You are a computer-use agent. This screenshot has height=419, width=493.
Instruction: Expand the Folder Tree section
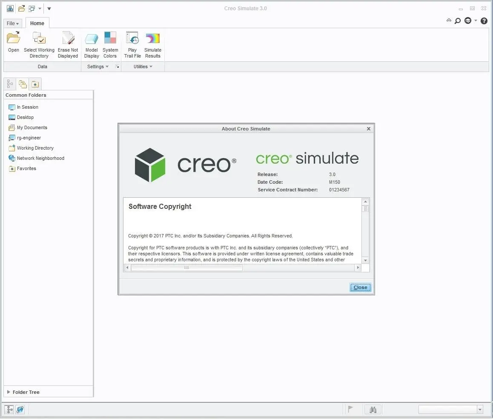pyautogui.click(x=9, y=392)
